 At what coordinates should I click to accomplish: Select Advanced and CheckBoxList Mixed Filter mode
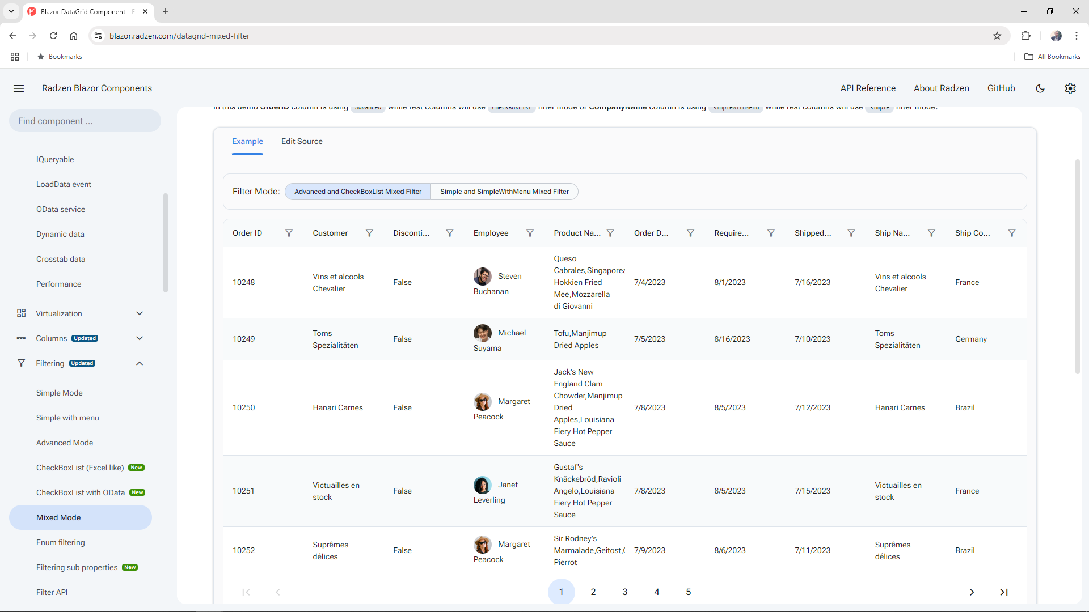[x=358, y=192]
